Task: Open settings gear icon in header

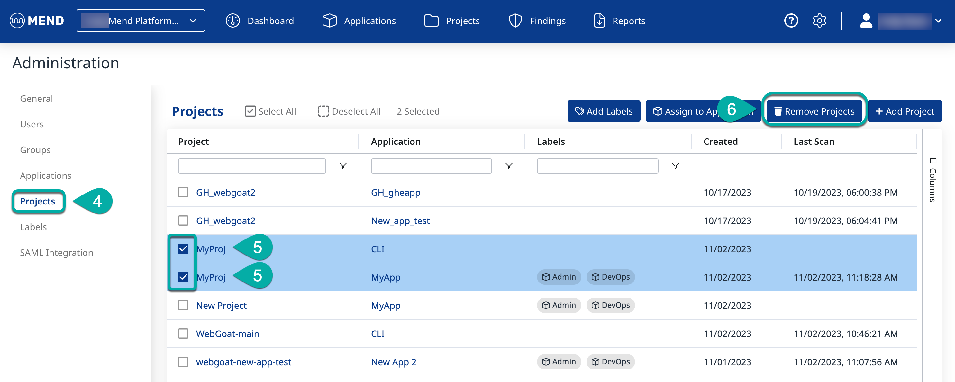Action: [x=819, y=21]
